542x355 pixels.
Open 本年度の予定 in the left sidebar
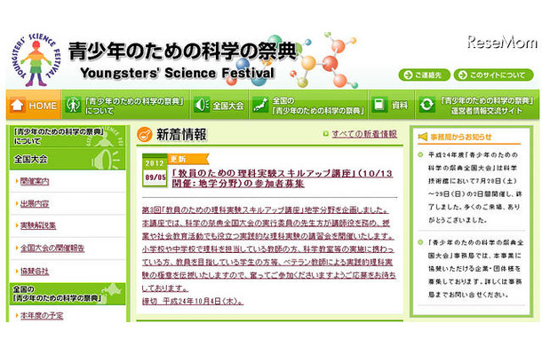click(x=46, y=313)
